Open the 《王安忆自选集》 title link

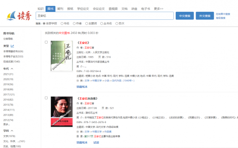click(87, 99)
